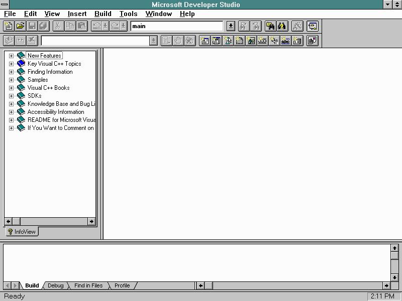Create a new string table resource
This screenshot has height=301, width=402.
(x=285, y=41)
